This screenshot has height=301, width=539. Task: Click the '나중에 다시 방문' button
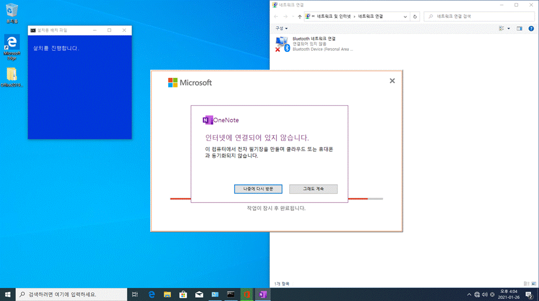coord(258,189)
